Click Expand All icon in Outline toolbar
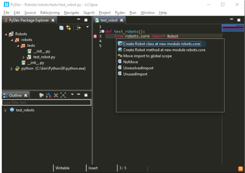This screenshot has height=173, width=245. [63, 95]
